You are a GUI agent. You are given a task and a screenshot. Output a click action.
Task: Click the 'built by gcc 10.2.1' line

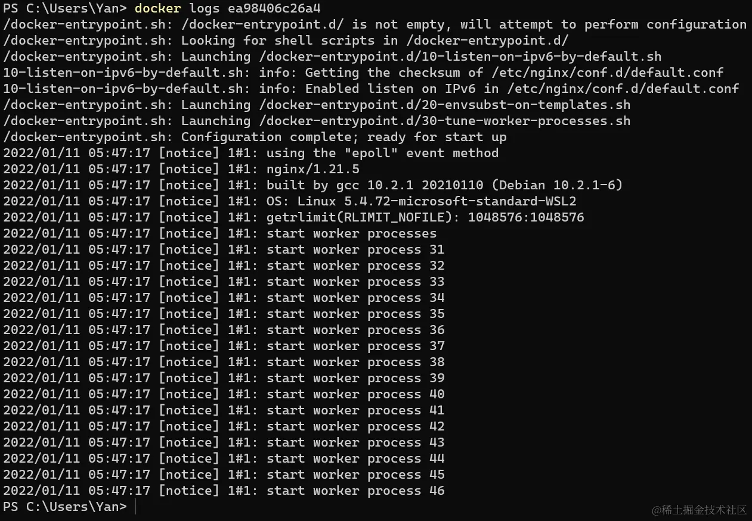[313, 185]
